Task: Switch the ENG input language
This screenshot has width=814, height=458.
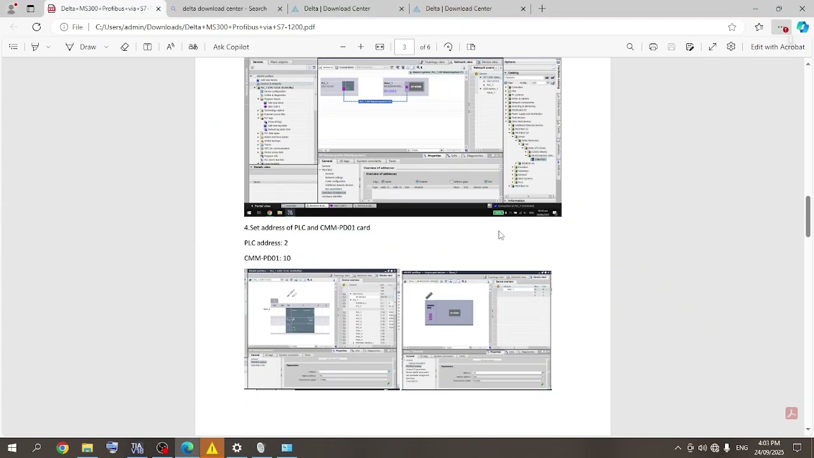Action: click(742, 448)
